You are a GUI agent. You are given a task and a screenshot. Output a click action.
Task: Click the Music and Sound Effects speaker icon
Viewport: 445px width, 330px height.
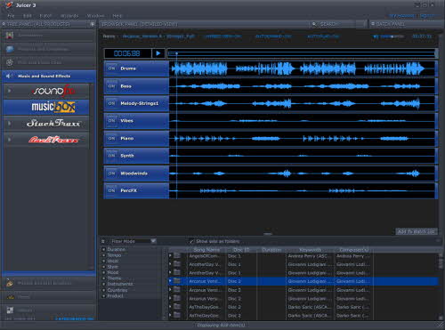tap(9, 76)
